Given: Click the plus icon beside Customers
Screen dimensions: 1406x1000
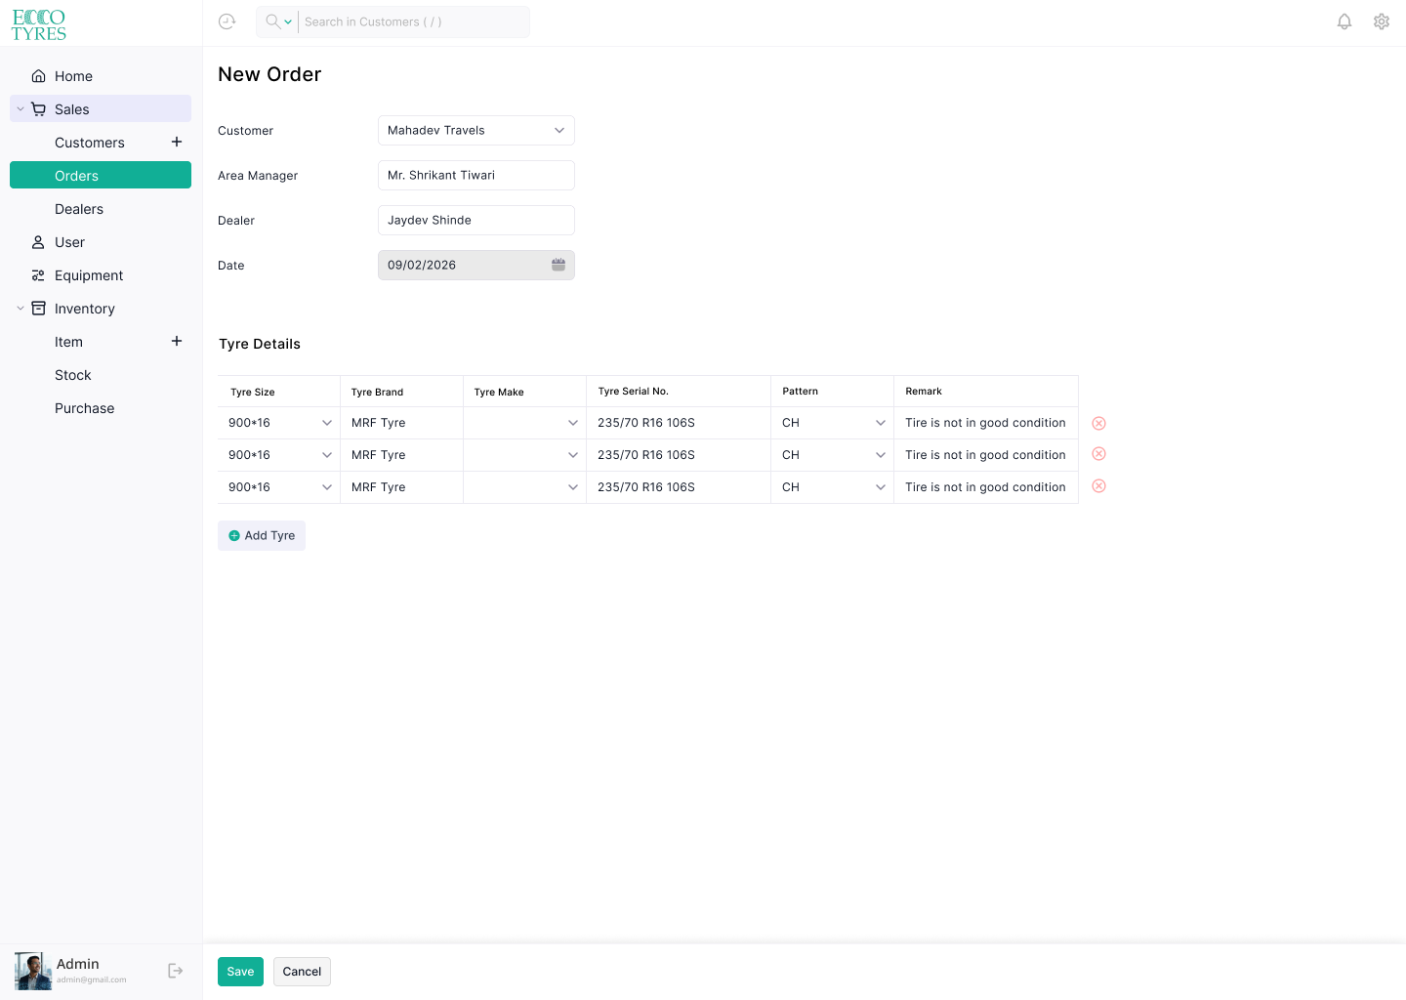Looking at the screenshot, I should 177,142.
